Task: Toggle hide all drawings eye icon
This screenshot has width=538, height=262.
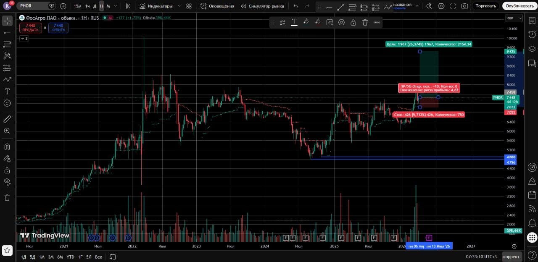Action: tap(7, 182)
